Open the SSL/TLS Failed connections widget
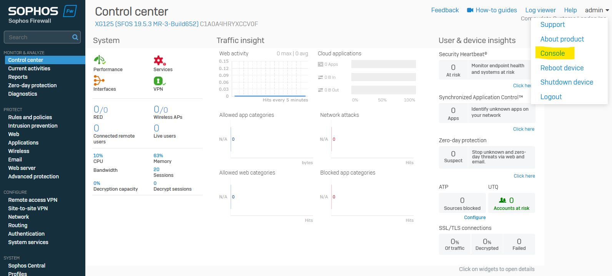Image resolution: width=612 pixels, height=276 pixels. pyautogui.click(x=519, y=244)
